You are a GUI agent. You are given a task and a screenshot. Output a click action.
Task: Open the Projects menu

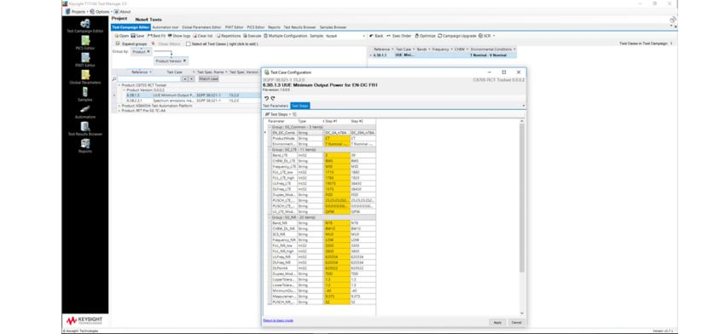tap(77, 11)
